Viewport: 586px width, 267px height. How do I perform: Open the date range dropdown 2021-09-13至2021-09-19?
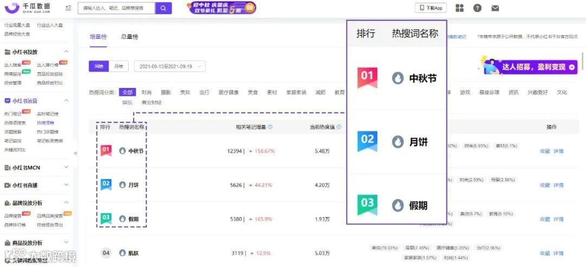click(170, 66)
